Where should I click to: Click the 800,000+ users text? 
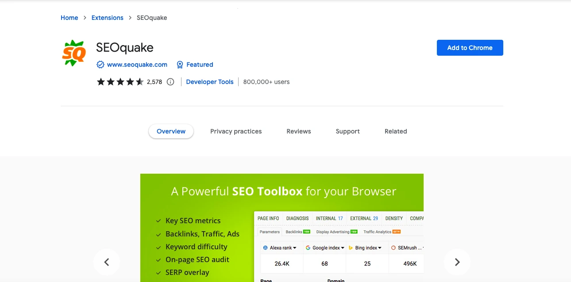266,82
